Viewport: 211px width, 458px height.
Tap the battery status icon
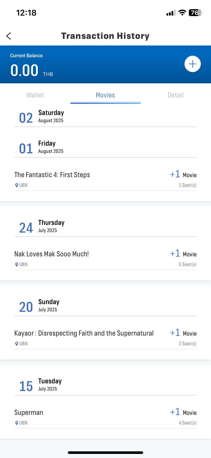tap(195, 13)
